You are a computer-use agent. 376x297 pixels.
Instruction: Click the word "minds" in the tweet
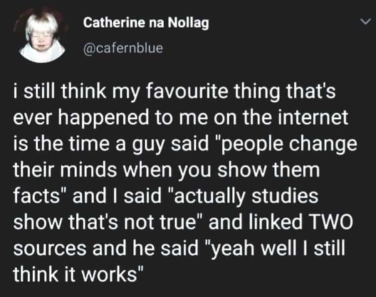(85, 170)
